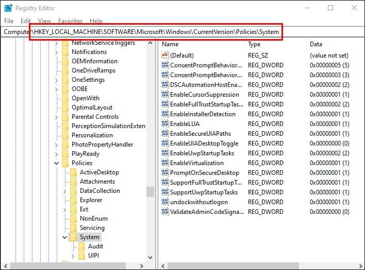This screenshot has height=270, width=365.
Task: Click the EnableFullTrustStartupTas... DWORD icon
Action: (x=165, y=104)
